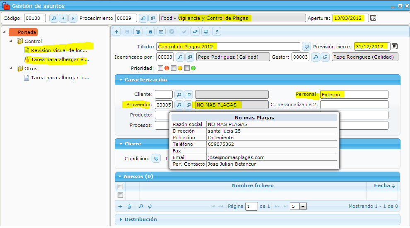Screen dimensions: 410x228
Task: Select the Otros folder in the tree
Action: click(31, 69)
